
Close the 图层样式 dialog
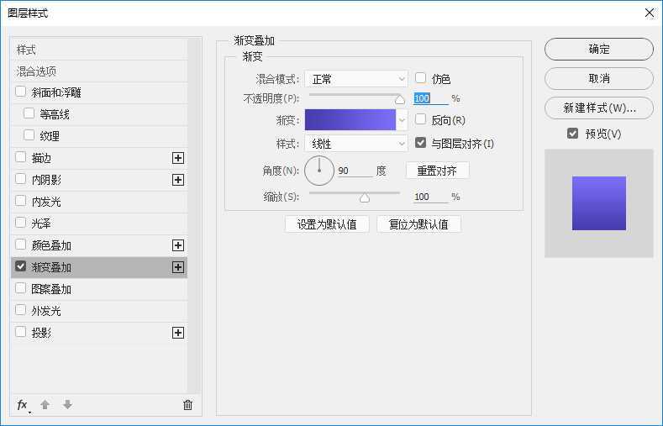[x=650, y=13]
